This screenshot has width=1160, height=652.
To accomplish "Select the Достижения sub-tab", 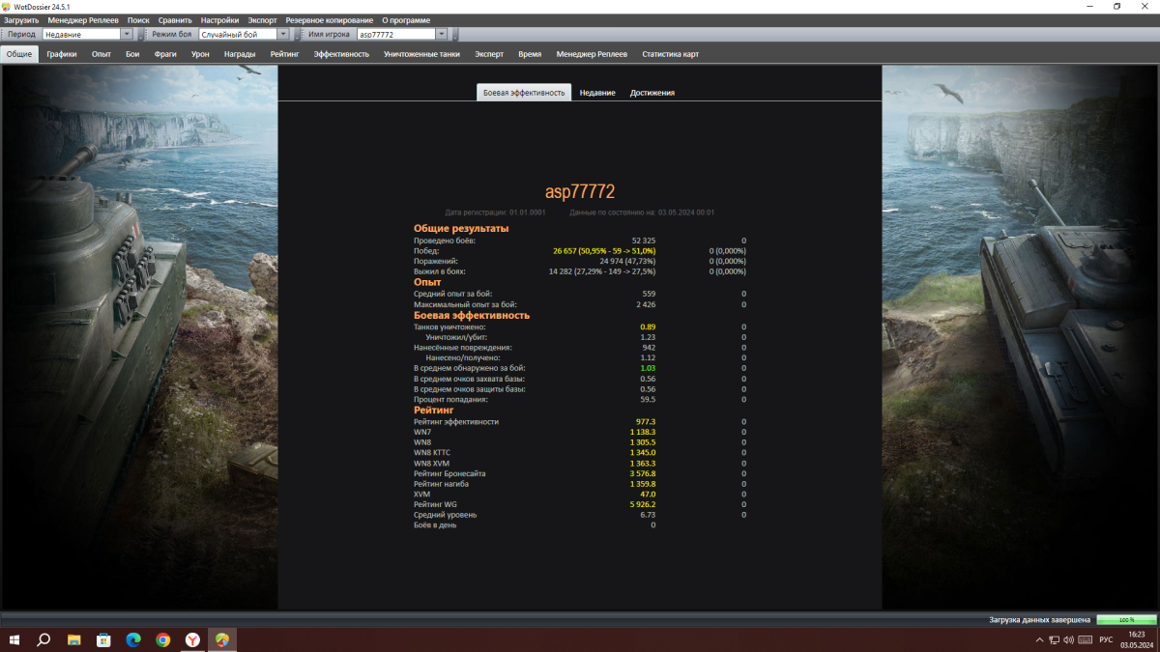I will [652, 93].
